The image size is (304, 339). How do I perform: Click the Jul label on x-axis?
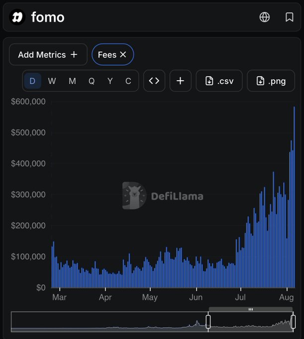click(x=240, y=298)
